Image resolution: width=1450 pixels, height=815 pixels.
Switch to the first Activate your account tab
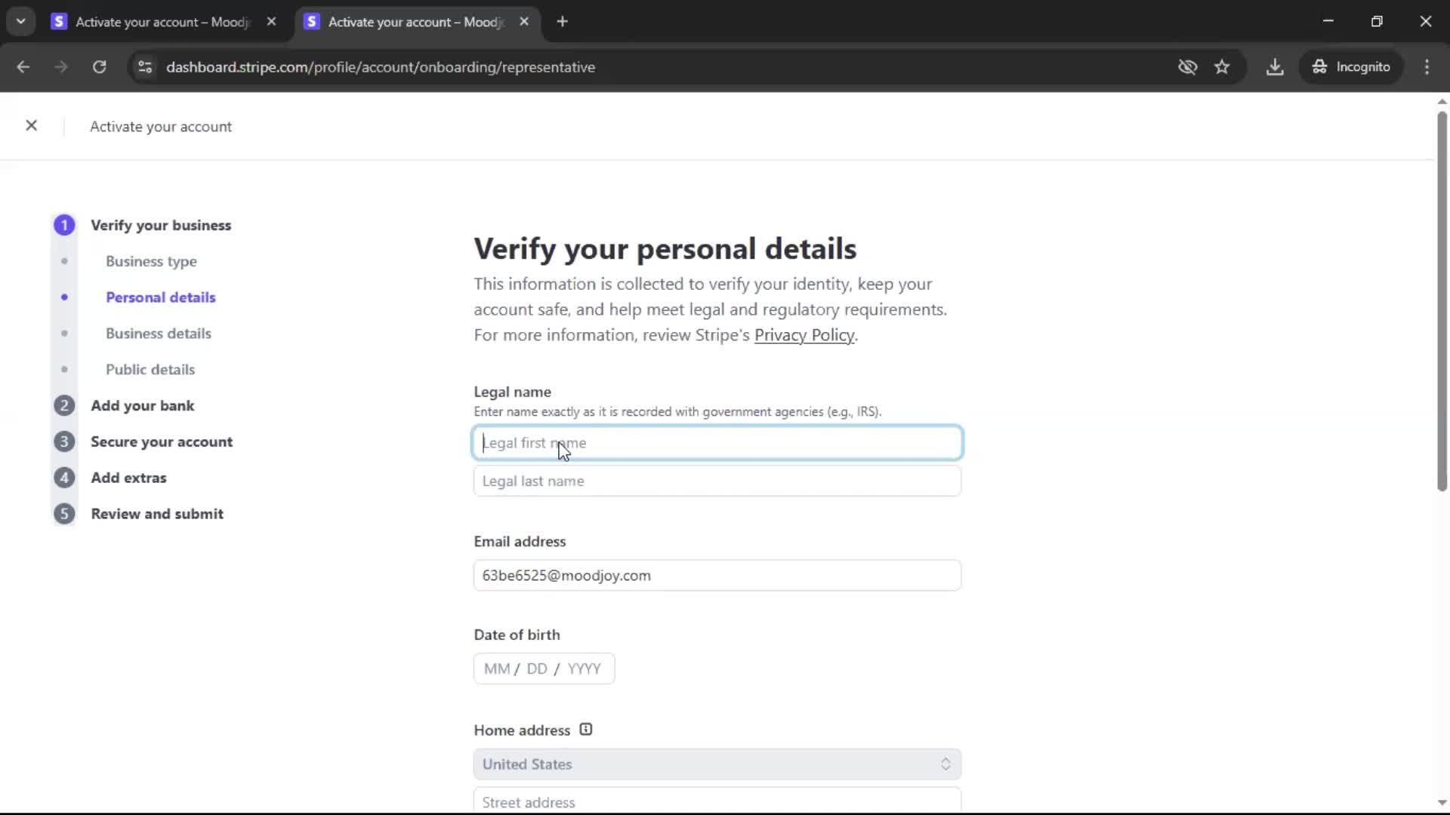tap(162, 22)
